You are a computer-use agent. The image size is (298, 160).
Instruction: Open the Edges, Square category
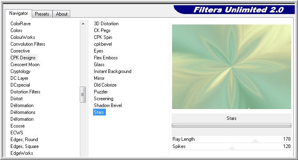(24, 146)
